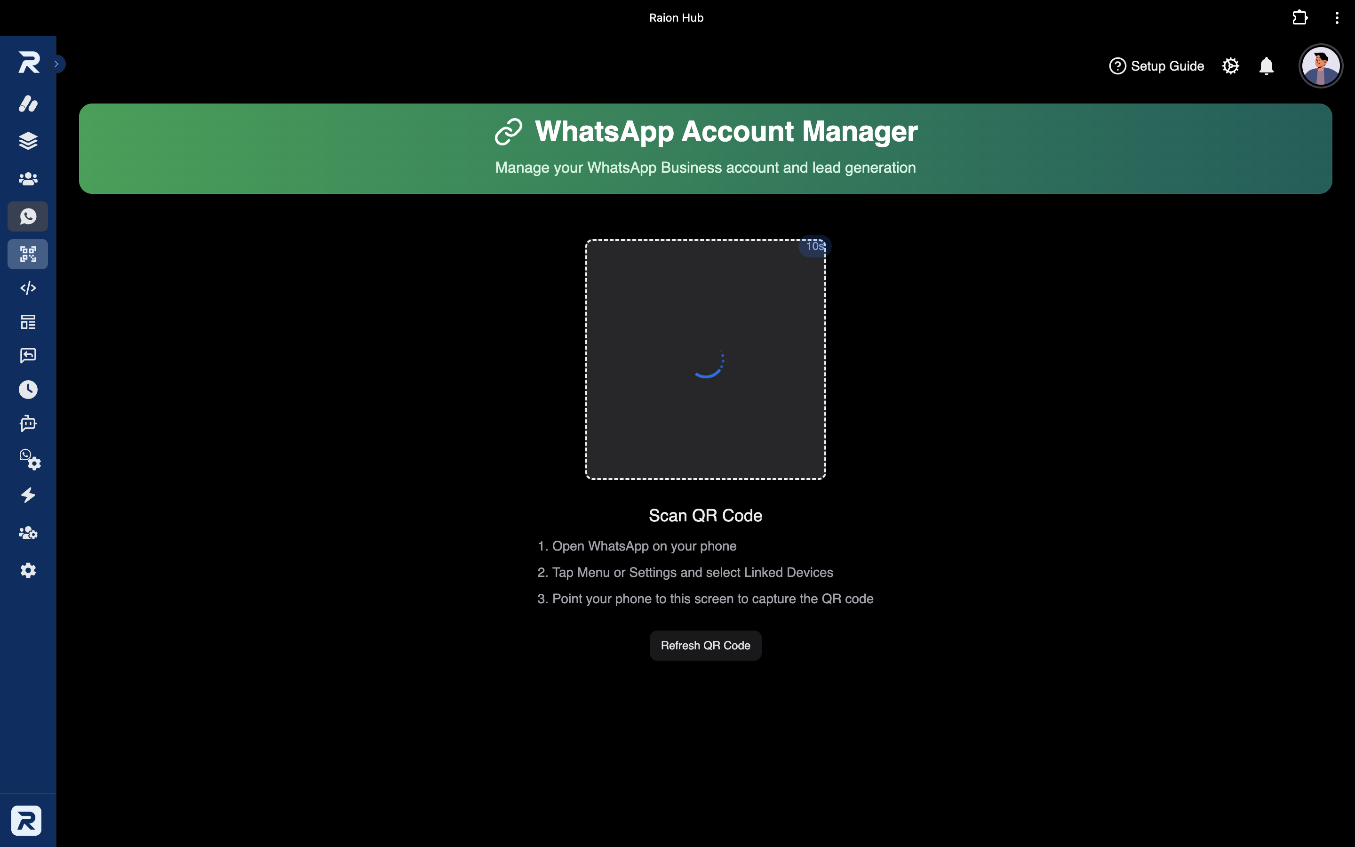The height and width of the screenshot is (847, 1355).
Task: Expand the sidebar with the chevron arrow
Action: 56,64
